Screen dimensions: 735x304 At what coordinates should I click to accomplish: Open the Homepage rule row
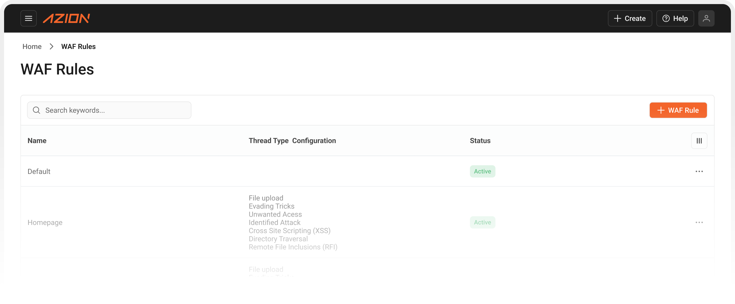point(367,222)
